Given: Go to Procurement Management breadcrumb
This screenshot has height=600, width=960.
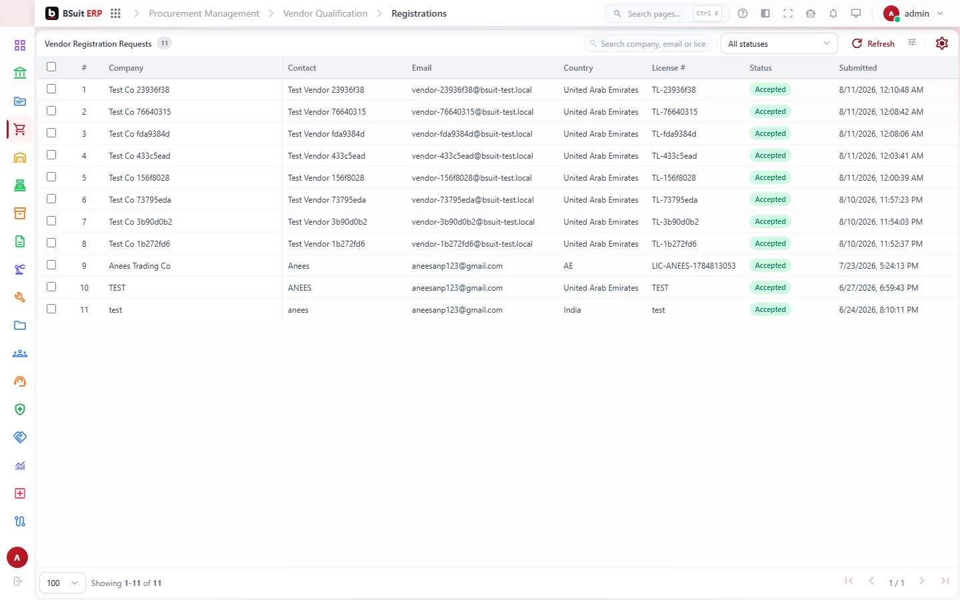Looking at the screenshot, I should [x=204, y=13].
